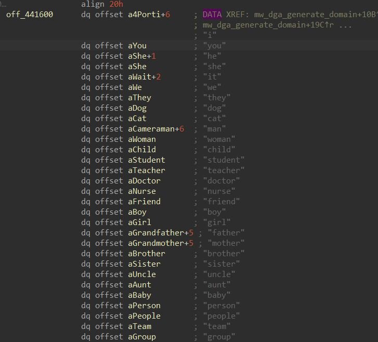Viewport: 378px width, 342px height.
Task: Click the aTeacher offset name
Action: [x=146, y=170]
